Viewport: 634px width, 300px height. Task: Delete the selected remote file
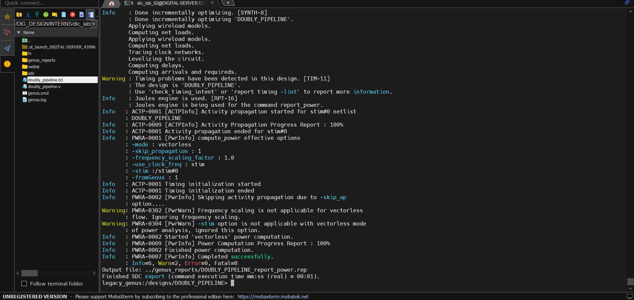[73, 15]
